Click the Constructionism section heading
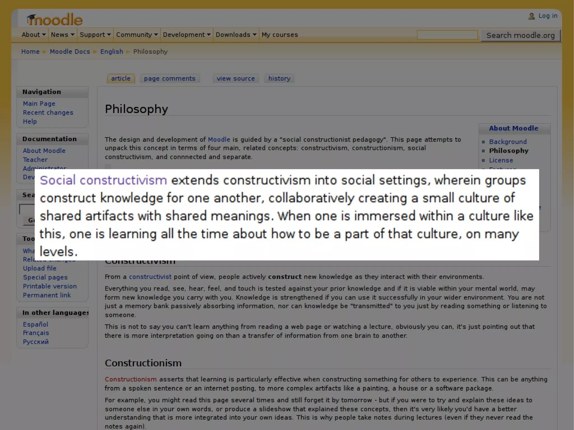 click(143, 363)
